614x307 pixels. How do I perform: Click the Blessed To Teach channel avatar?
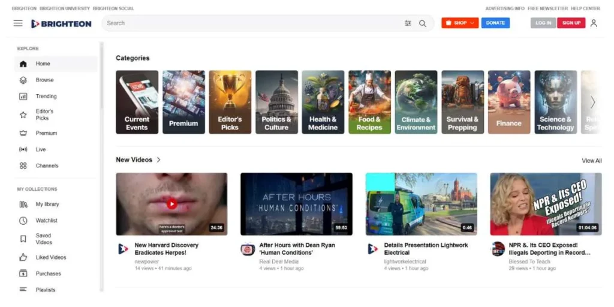(x=498, y=249)
